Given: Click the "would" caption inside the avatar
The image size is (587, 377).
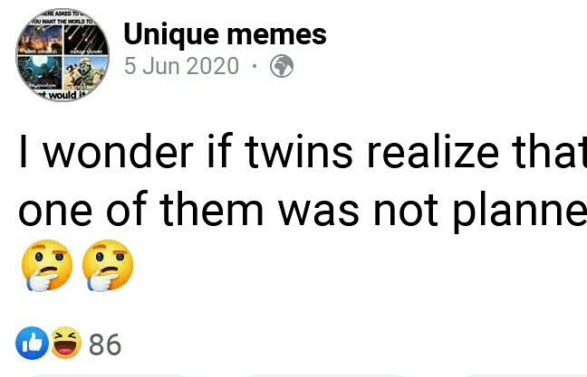Looking at the screenshot, I should [x=63, y=96].
